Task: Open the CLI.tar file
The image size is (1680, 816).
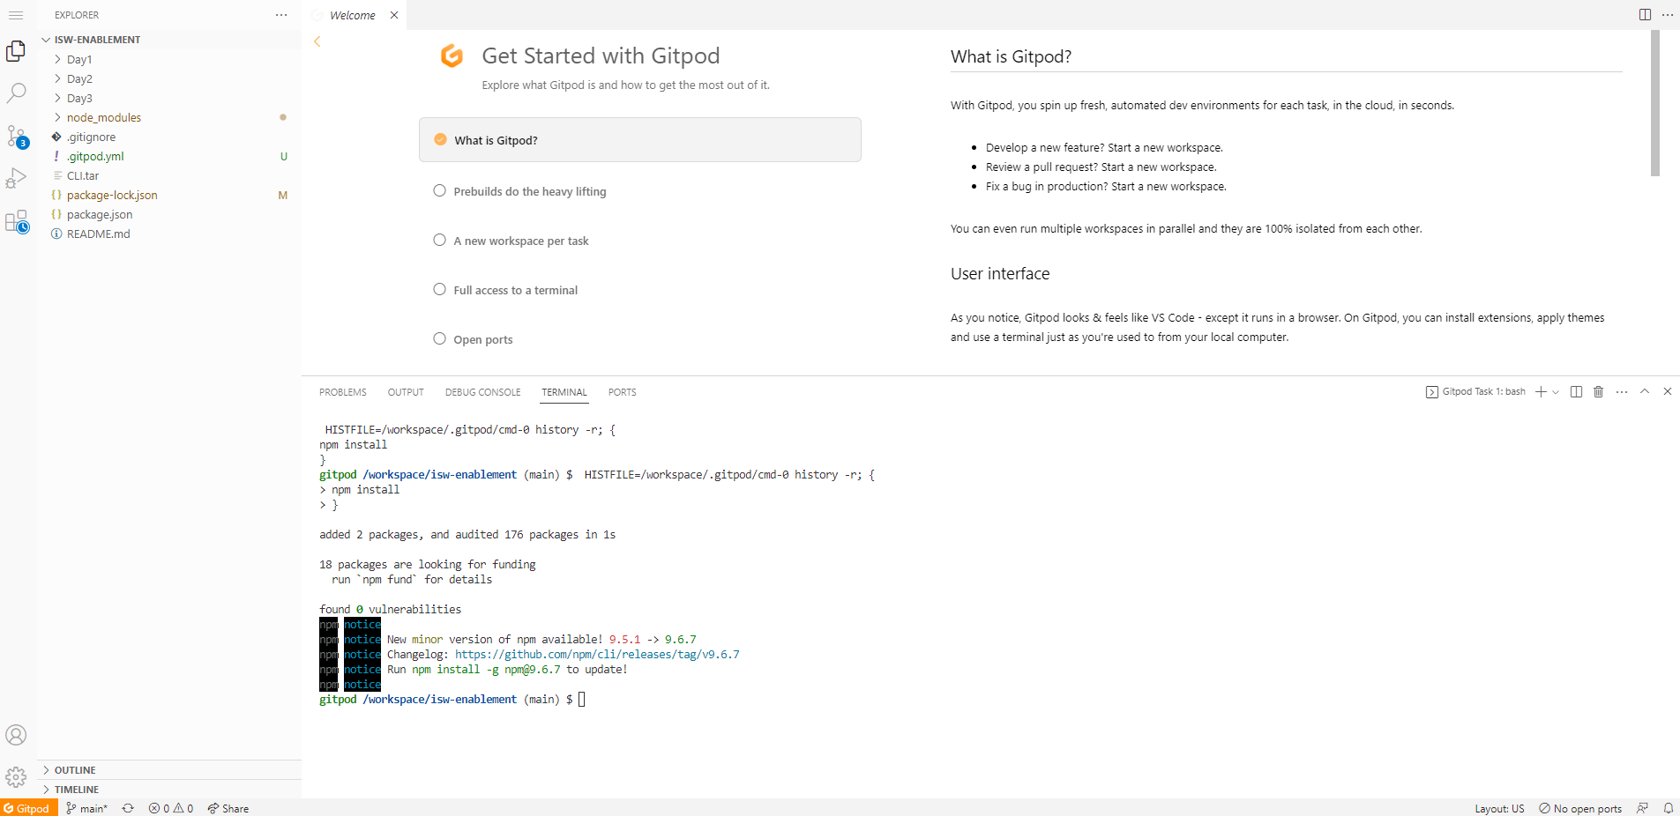Action: pos(169,175)
